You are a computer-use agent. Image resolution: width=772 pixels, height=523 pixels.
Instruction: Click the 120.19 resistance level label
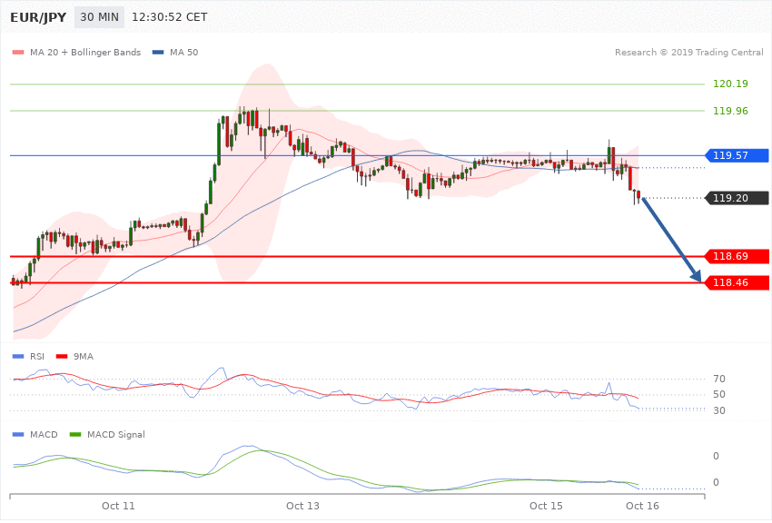730,84
